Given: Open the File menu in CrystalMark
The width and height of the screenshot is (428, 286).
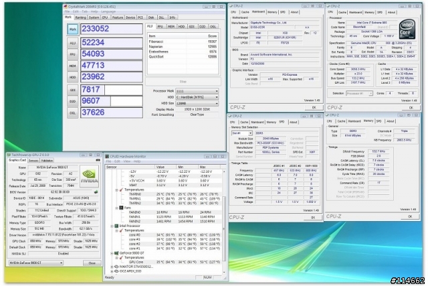Looking at the screenshot, I should coord(67,12).
